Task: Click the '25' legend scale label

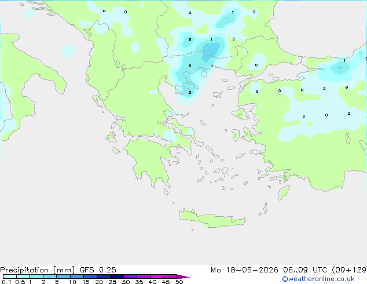Action: tap(112, 282)
